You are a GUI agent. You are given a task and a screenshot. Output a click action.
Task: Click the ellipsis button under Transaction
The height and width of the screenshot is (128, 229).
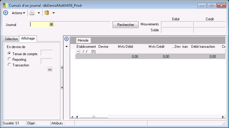point(50,69)
